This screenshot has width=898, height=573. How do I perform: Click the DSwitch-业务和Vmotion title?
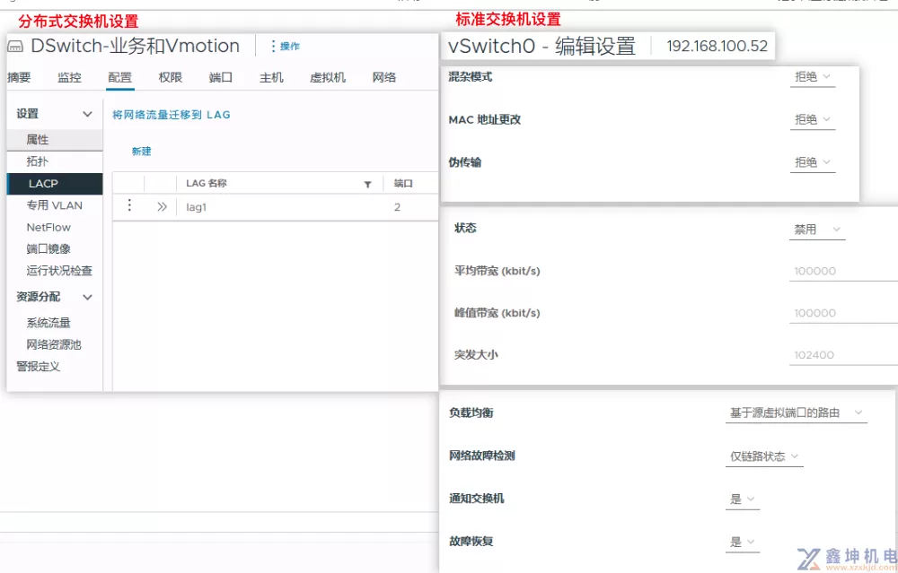click(x=136, y=46)
